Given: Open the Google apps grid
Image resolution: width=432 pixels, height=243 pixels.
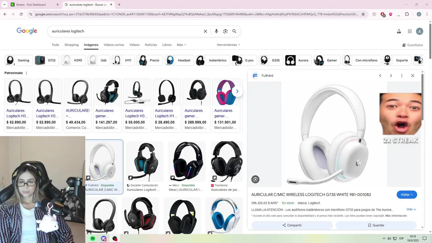Looking at the screenshot, I should 410,31.
